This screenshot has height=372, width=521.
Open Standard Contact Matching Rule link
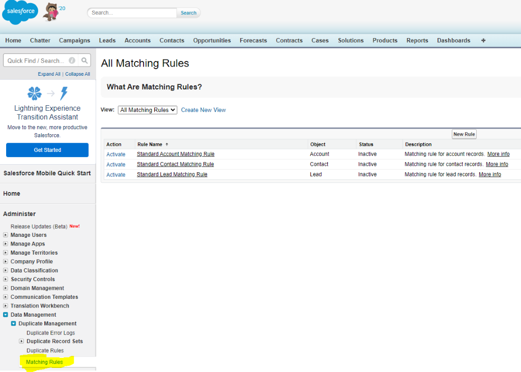175,164
